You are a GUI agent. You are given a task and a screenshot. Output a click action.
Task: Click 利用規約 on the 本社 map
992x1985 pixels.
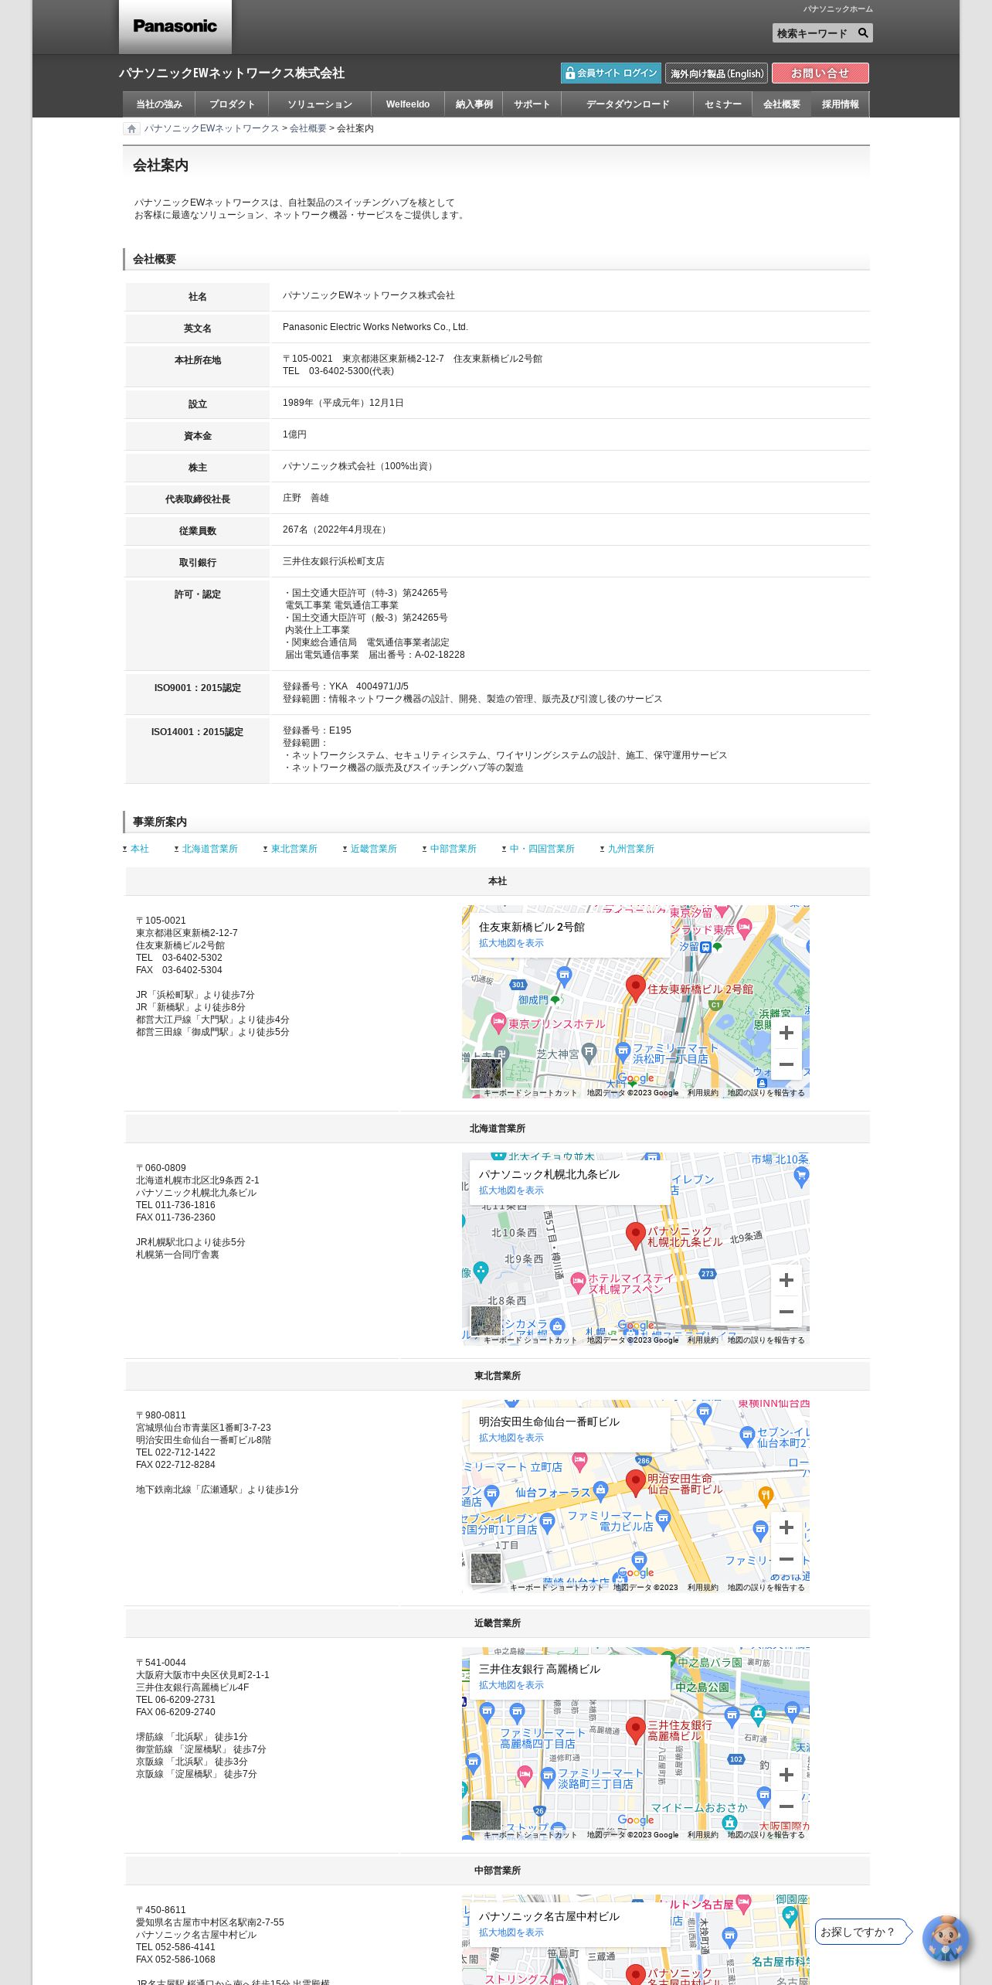[703, 1093]
